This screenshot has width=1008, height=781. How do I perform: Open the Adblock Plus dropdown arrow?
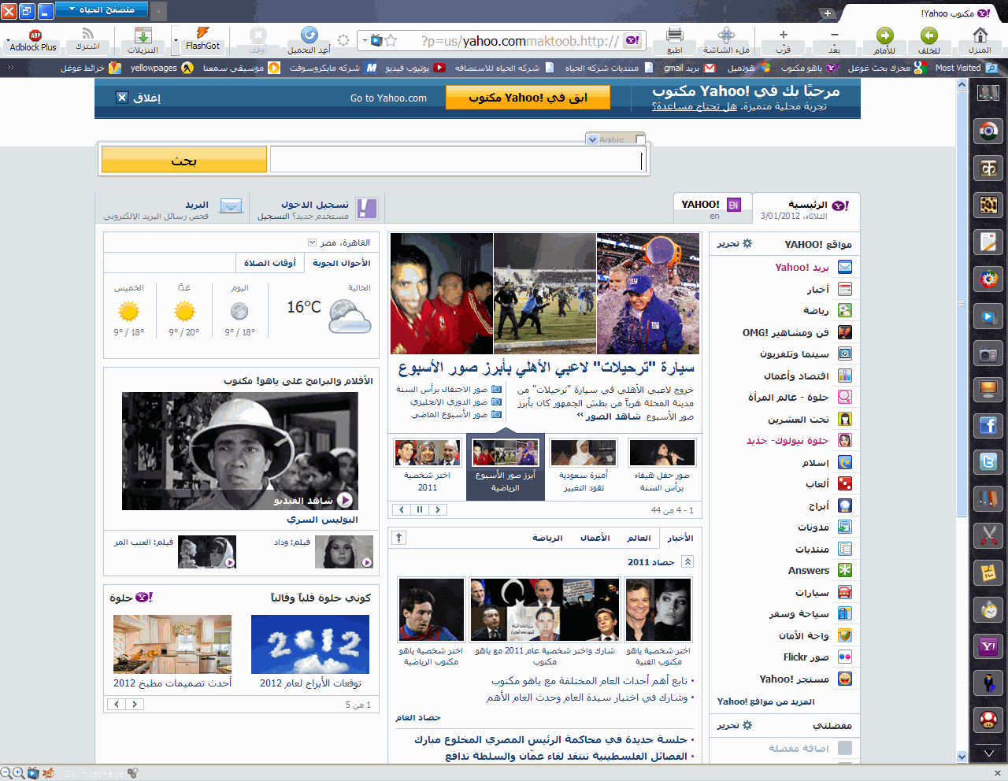tap(8, 39)
